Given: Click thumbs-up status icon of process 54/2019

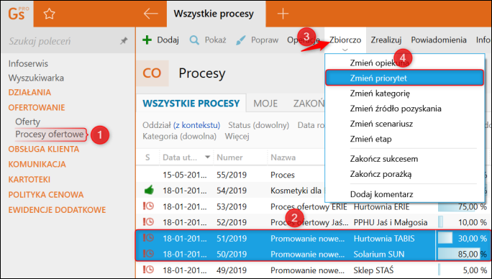Looking at the screenshot, I should (149, 190).
